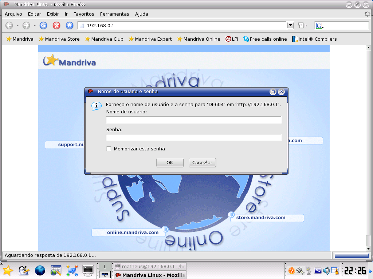Open the calendar search panel icon
373x279 pixels.
click(x=56, y=271)
